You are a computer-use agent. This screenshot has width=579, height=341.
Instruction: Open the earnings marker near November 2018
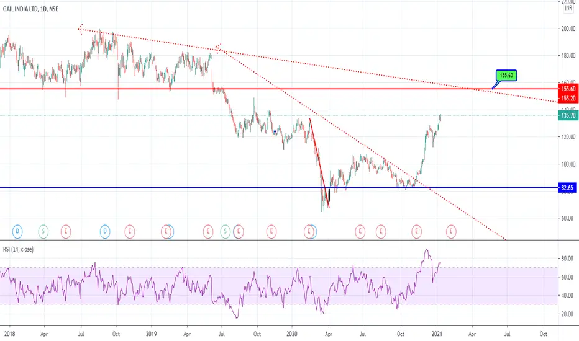(x=130, y=231)
